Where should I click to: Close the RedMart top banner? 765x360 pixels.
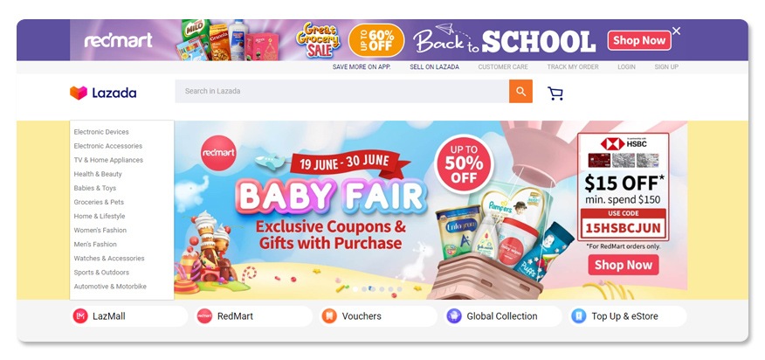point(676,31)
